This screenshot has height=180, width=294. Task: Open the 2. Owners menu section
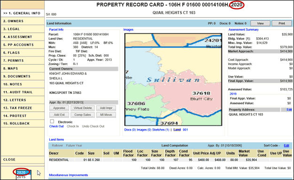(x=23, y=21)
